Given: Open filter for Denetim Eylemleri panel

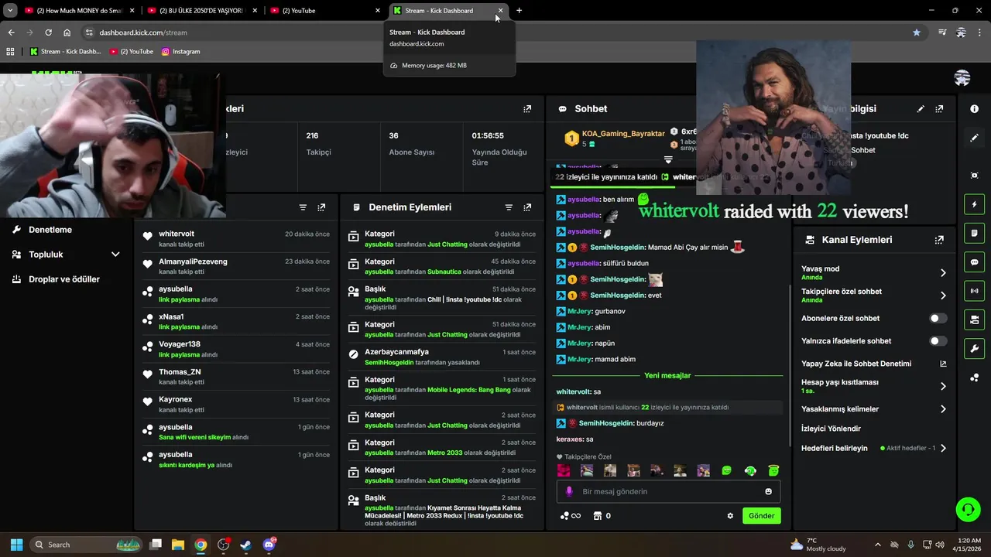Looking at the screenshot, I should (509, 207).
